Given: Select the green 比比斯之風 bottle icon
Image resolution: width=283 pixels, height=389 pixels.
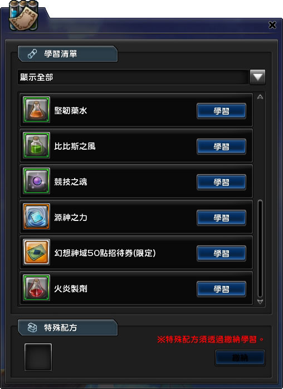Looking at the screenshot, I should tap(37, 145).
